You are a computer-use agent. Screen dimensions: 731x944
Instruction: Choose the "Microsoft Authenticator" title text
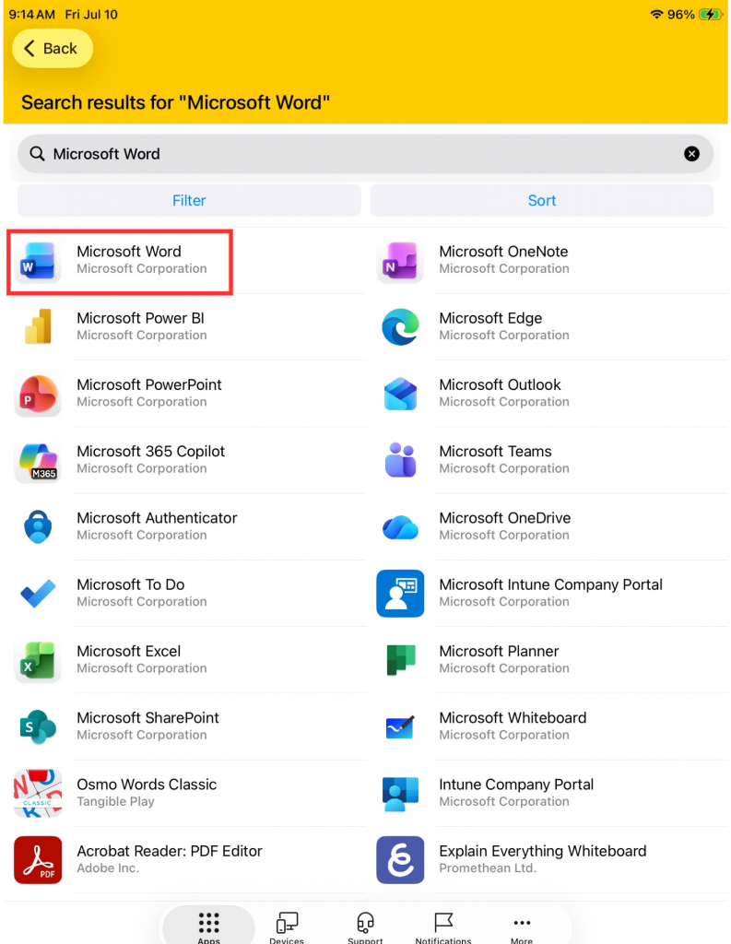click(x=157, y=518)
